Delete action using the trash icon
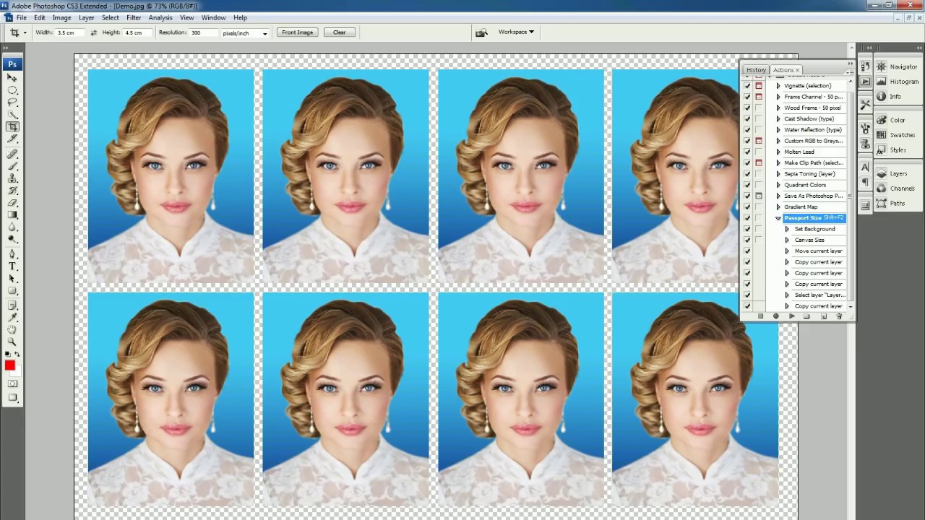Screen dimensions: 925x520 [x=839, y=316]
